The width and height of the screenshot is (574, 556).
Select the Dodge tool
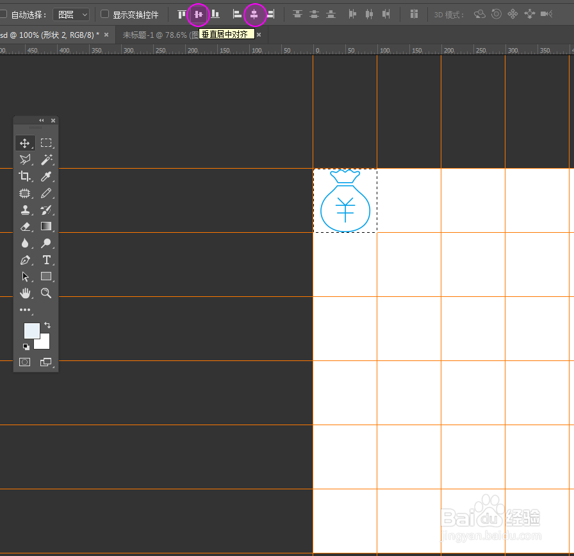(46, 243)
